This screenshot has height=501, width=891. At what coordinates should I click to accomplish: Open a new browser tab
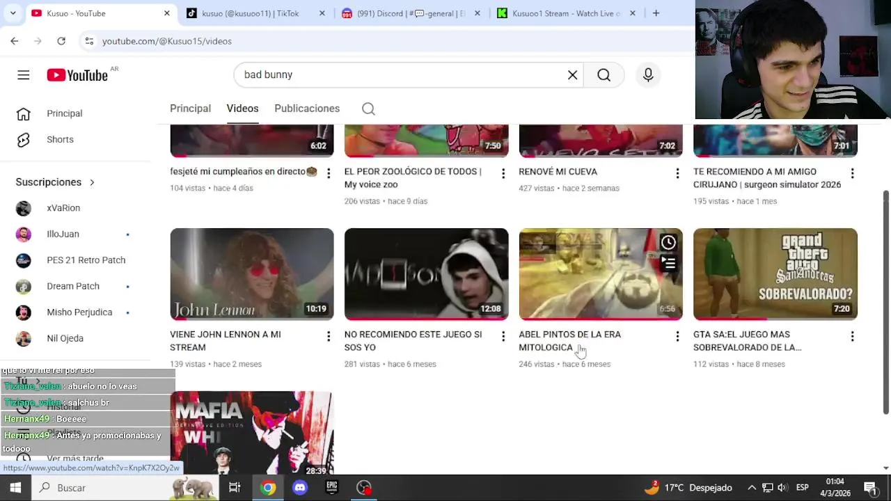[656, 13]
